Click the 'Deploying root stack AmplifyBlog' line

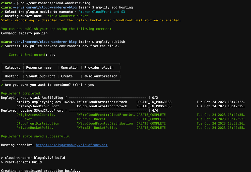[79, 98]
